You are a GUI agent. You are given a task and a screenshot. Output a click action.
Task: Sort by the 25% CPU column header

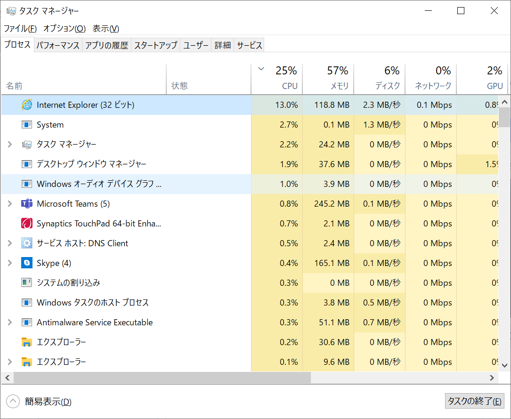tap(276, 79)
